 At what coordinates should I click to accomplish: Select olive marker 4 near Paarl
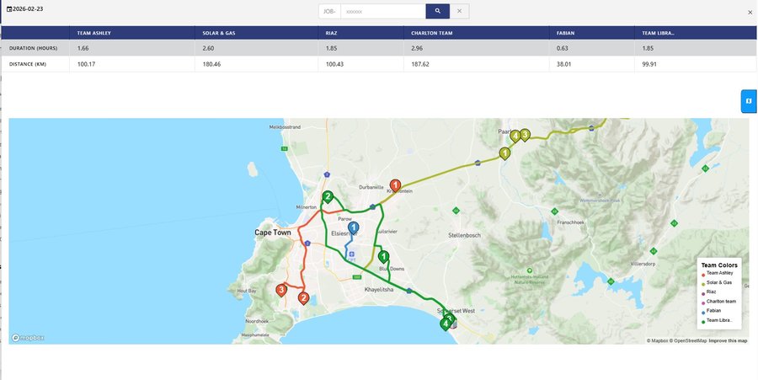point(515,136)
